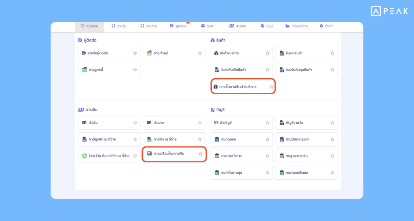Toggle the favorite star on เช็ครับ
Screen dimensions: 414x221
(135, 123)
